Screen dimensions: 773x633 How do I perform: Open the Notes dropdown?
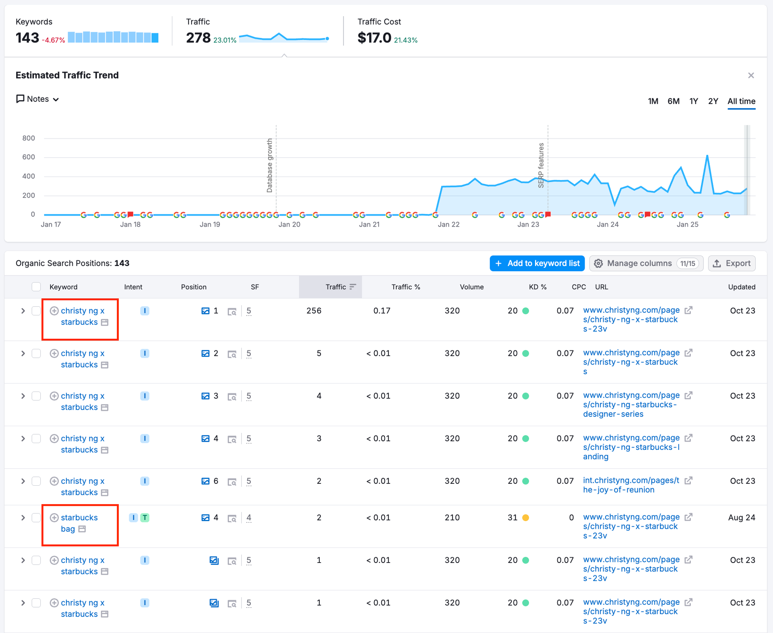pyautogui.click(x=37, y=99)
